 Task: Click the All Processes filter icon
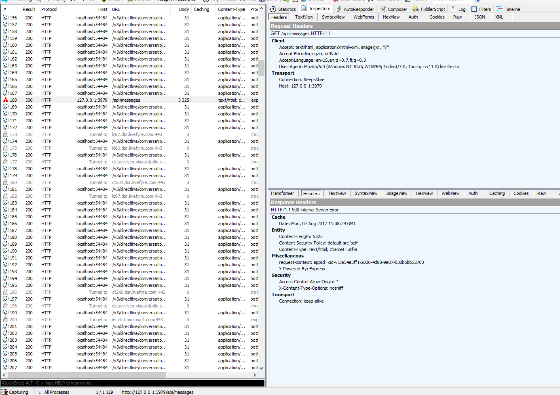[x=39, y=392]
